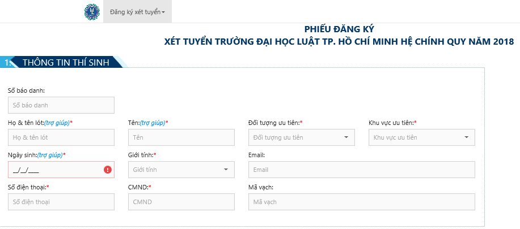Click the Số điện thoại label
Viewport: 520px width, 229px height.
27,187
